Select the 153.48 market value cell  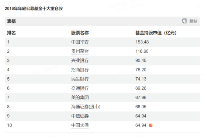pos(142,42)
